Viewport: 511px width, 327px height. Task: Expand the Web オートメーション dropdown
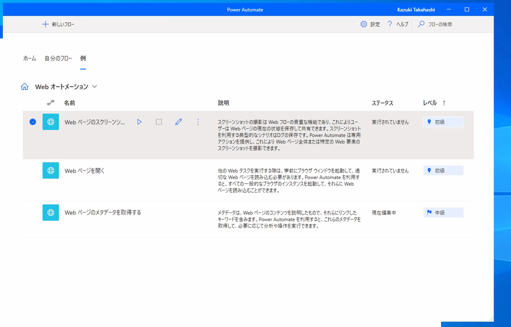point(94,87)
